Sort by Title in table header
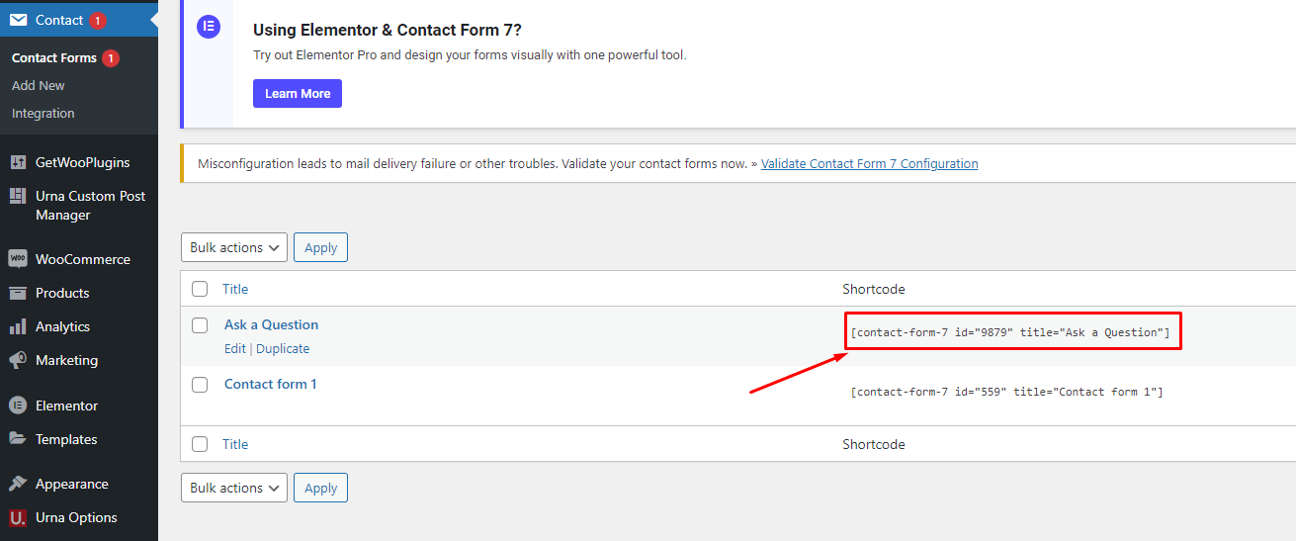Viewport: 1296px width, 541px height. [235, 289]
